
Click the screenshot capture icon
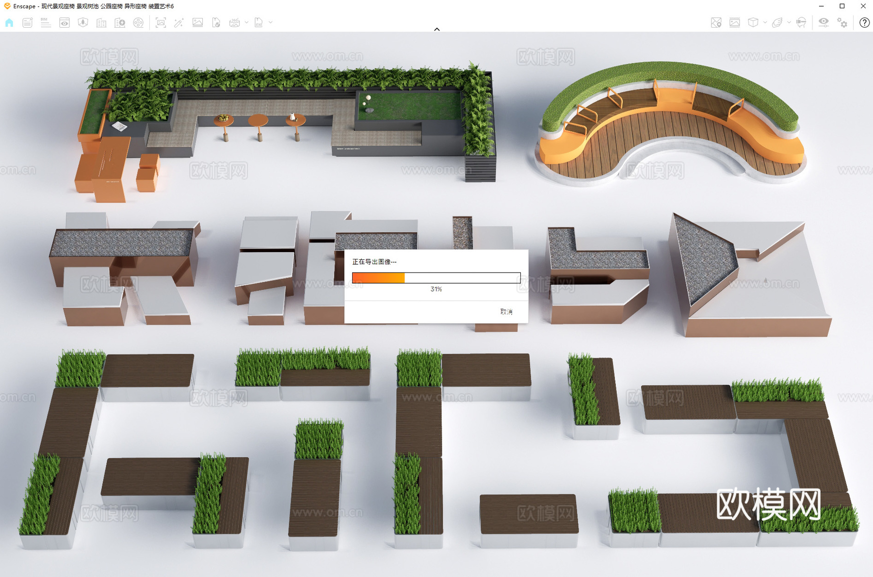161,22
